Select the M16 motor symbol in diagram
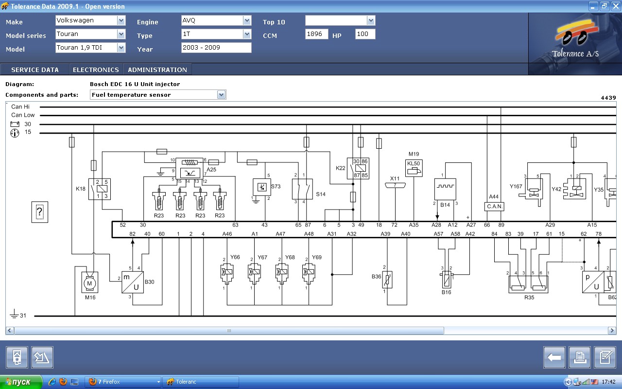 (x=89, y=283)
